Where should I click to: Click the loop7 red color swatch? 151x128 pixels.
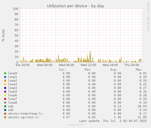coord(5,99)
